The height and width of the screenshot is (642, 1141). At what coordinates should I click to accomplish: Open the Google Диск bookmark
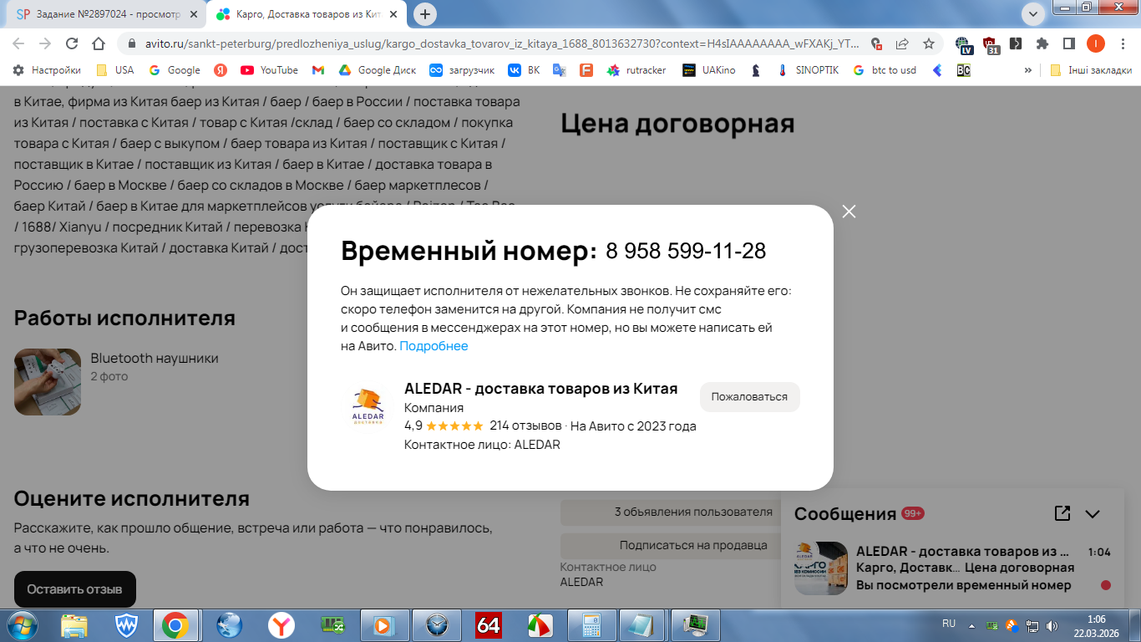tap(378, 70)
